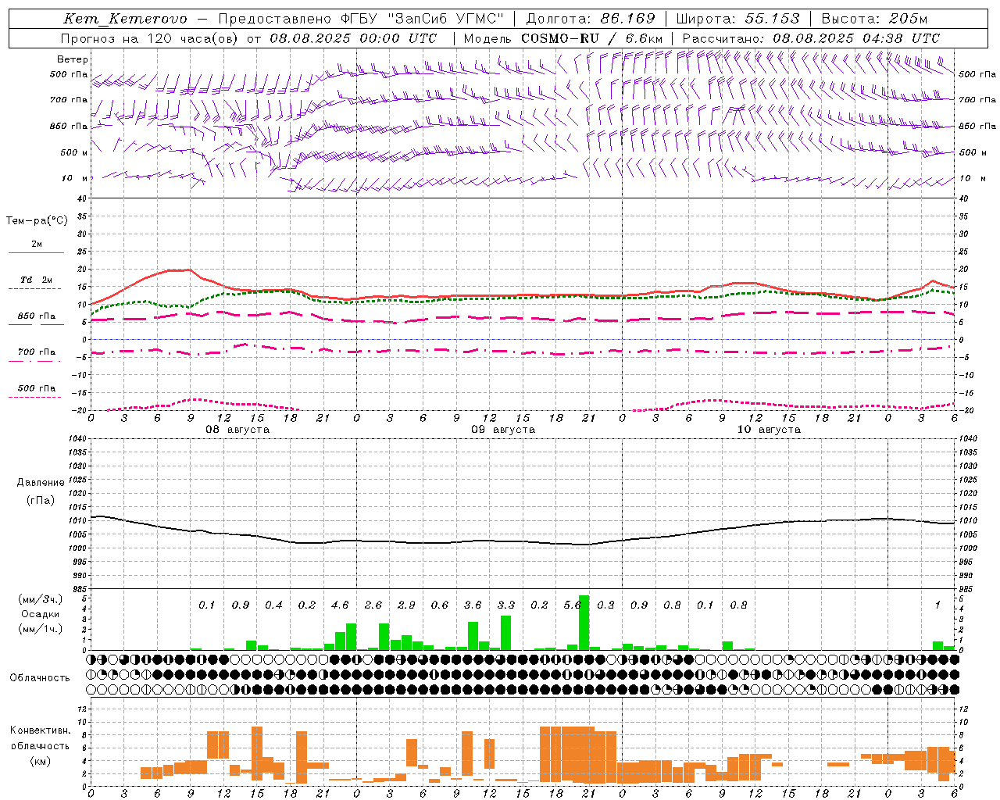Click the '5.6' precipitation value
The height and width of the screenshot is (800, 1000).
pos(572,605)
